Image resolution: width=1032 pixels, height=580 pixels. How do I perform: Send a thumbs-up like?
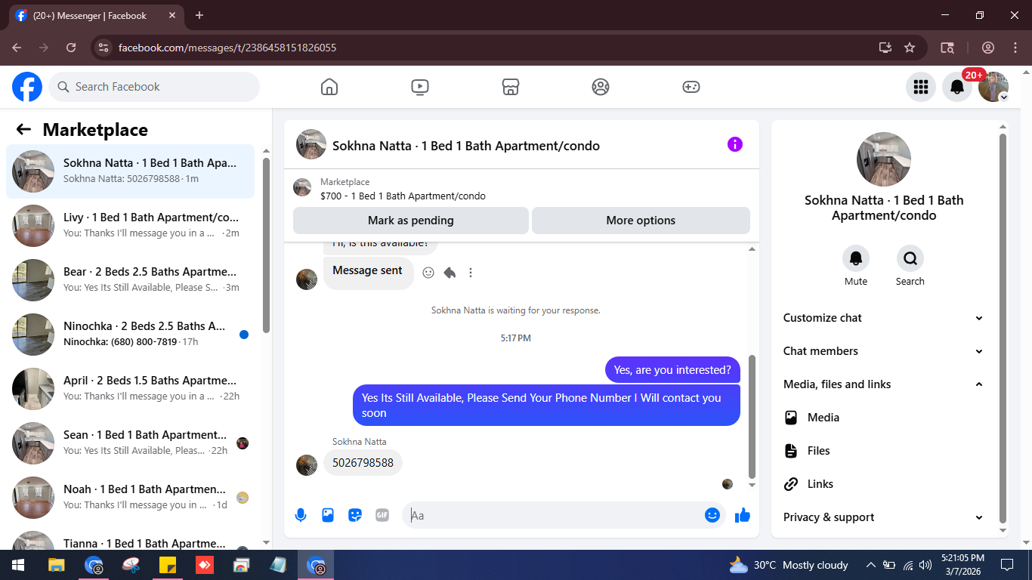(743, 515)
